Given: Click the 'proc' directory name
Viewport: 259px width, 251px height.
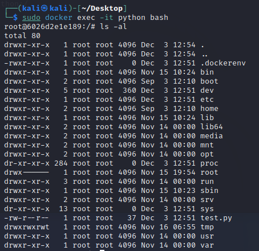Looking at the screenshot, I should (209, 163).
